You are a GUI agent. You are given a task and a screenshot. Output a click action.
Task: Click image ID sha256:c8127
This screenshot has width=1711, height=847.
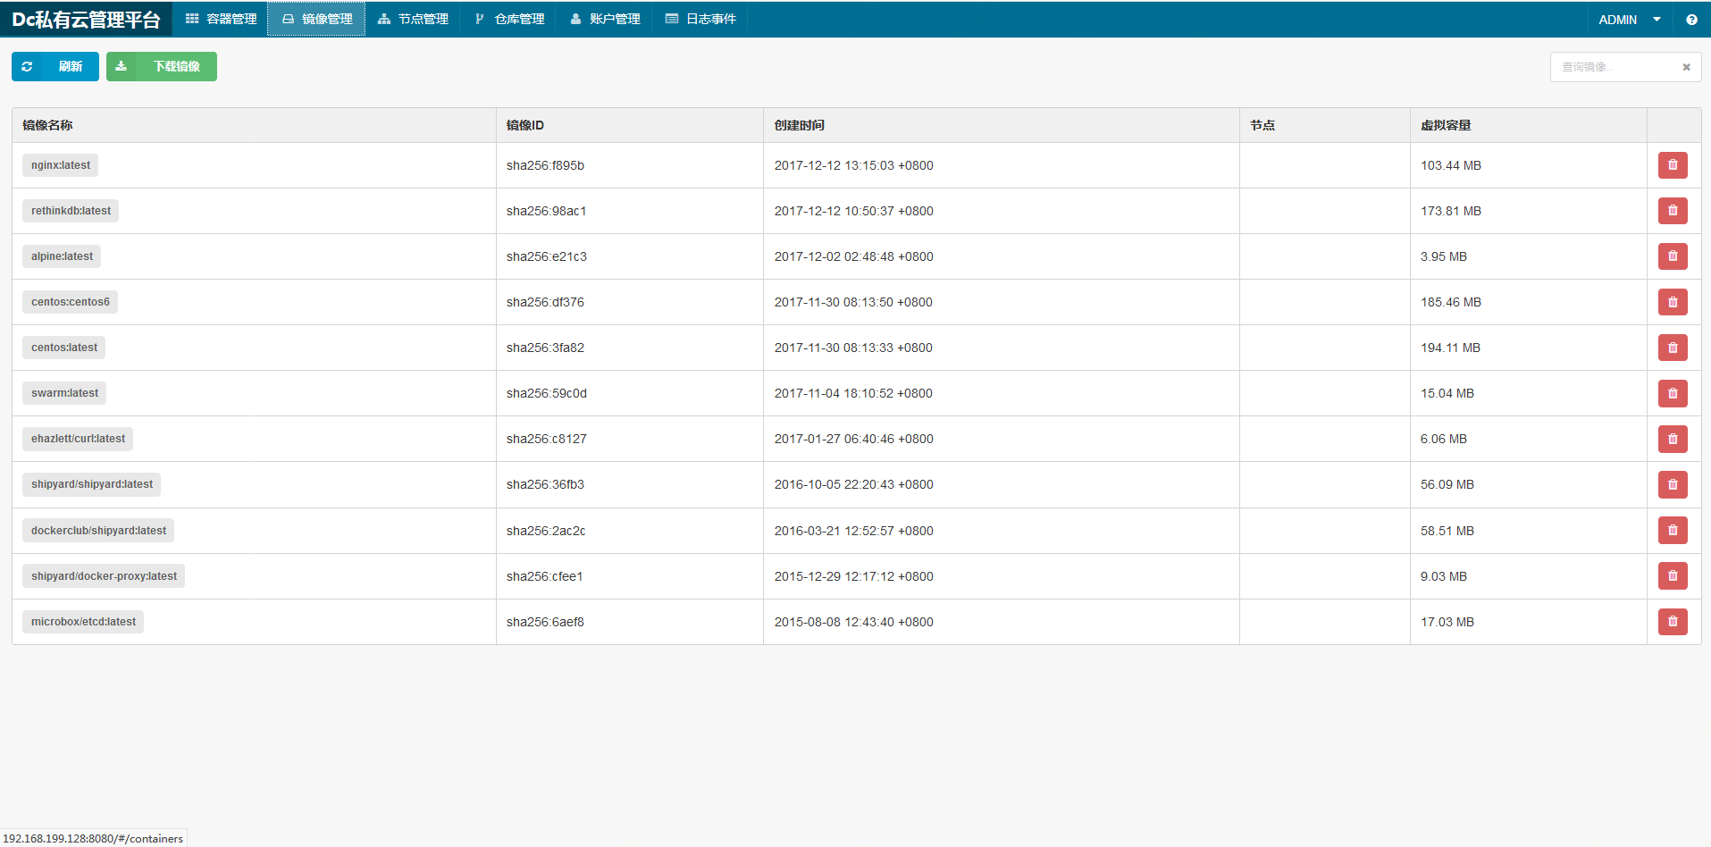(547, 439)
